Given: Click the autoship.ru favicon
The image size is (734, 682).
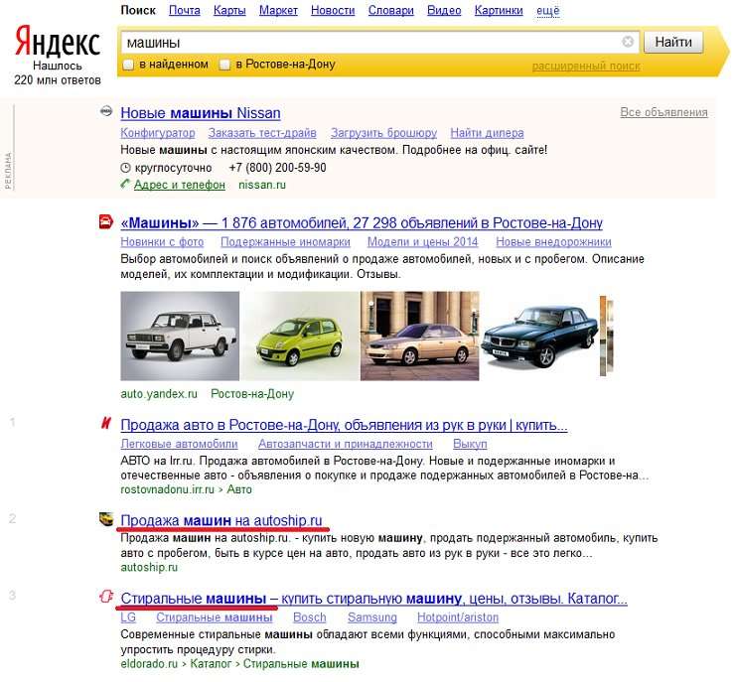Looking at the screenshot, I should click(x=106, y=518).
